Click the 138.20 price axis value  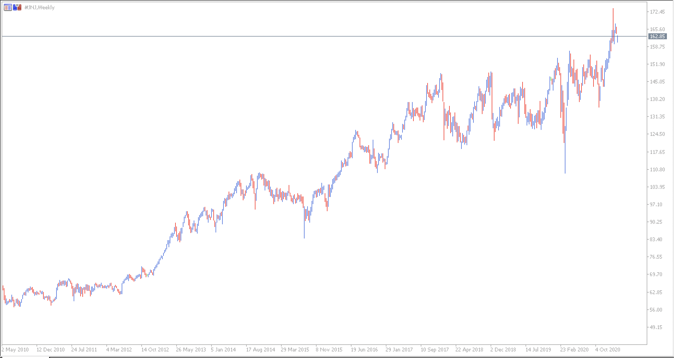point(657,99)
